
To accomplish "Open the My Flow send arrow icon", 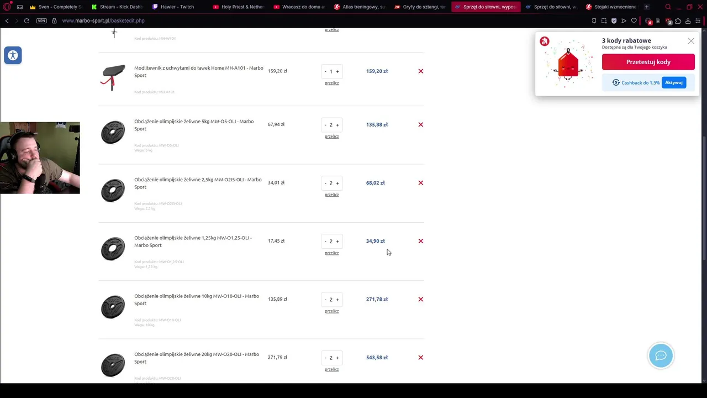I will 624,21.
